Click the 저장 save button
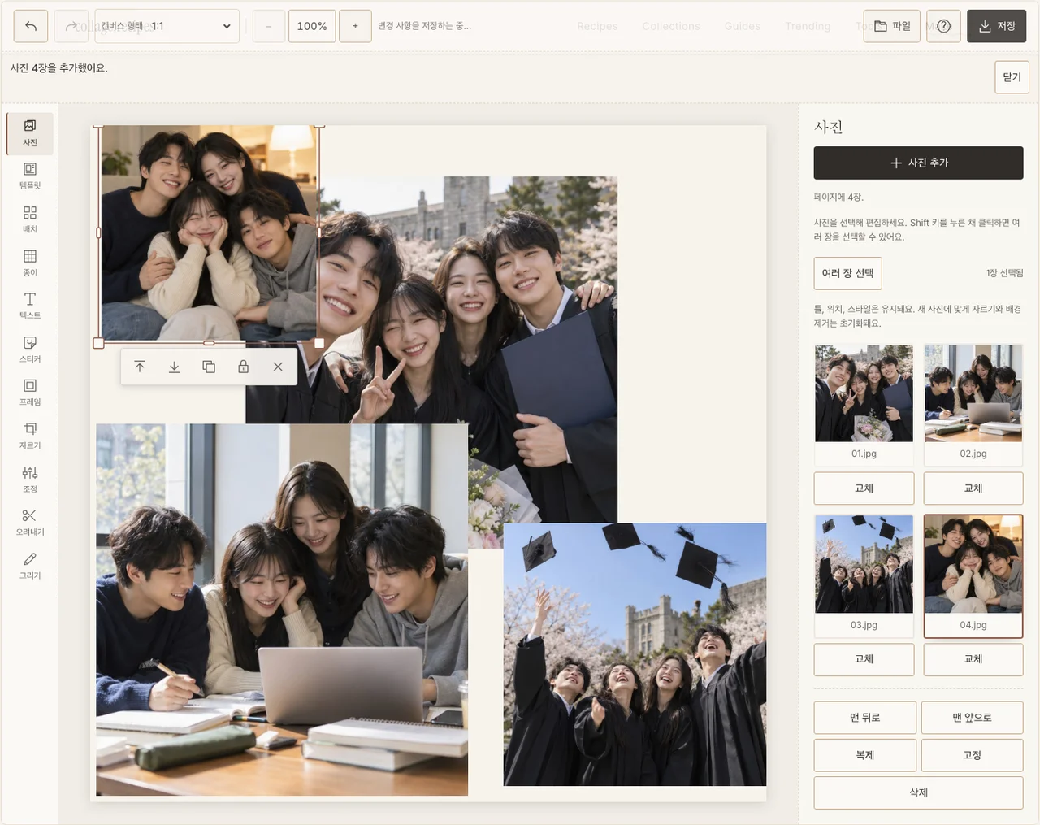The image size is (1040, 825). tap(997, 26)
